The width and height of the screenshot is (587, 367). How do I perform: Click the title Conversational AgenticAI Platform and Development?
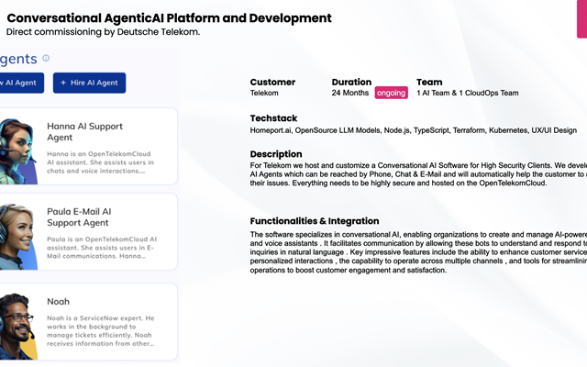pyautogui.click(x=169, y=18)
